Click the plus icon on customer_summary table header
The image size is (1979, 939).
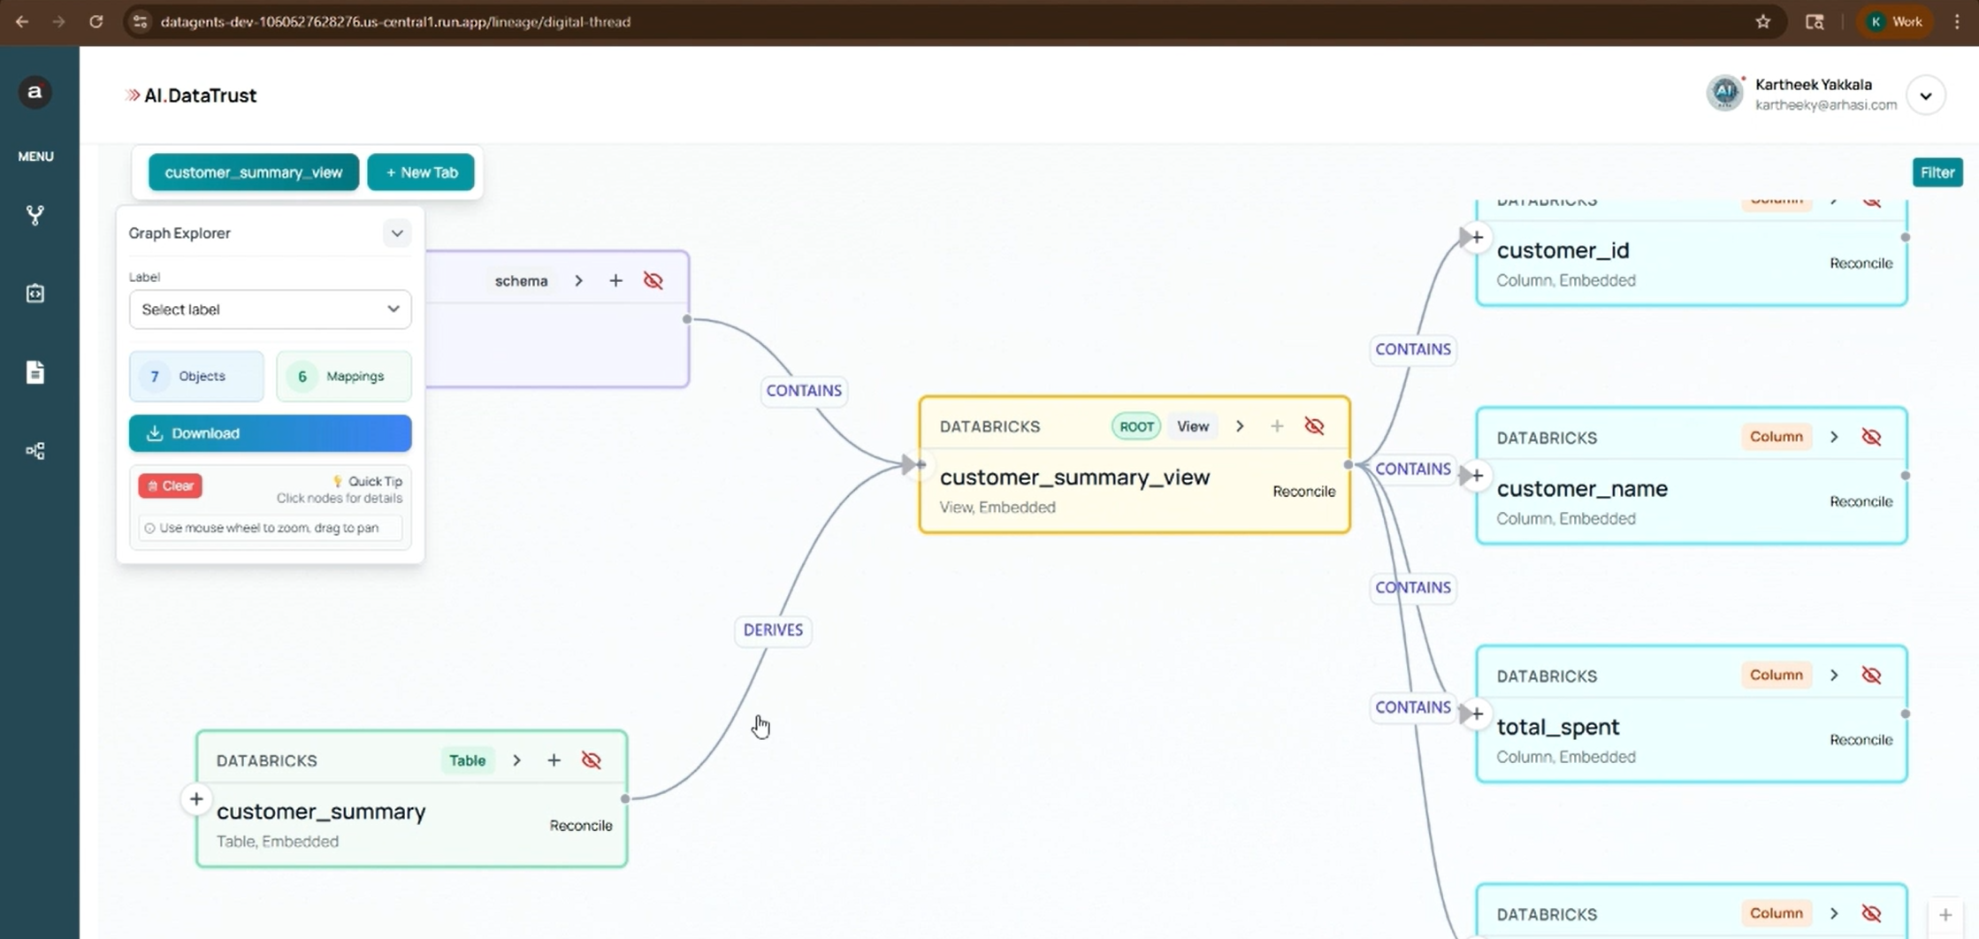[x=554, y=760]
